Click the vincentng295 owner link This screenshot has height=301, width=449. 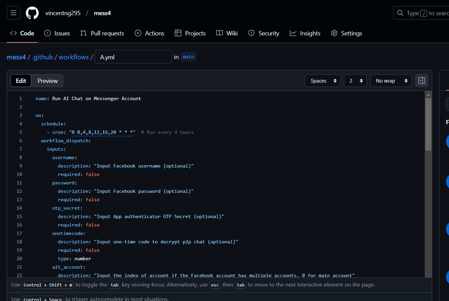[x=63, y=13]
